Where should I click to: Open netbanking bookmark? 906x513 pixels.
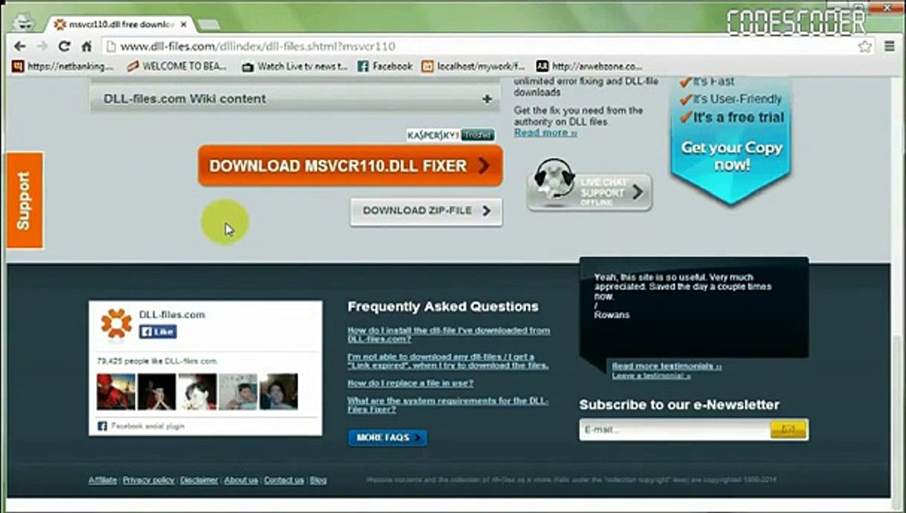[x=63, y=66]
